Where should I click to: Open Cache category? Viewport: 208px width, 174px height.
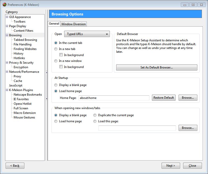18,81
